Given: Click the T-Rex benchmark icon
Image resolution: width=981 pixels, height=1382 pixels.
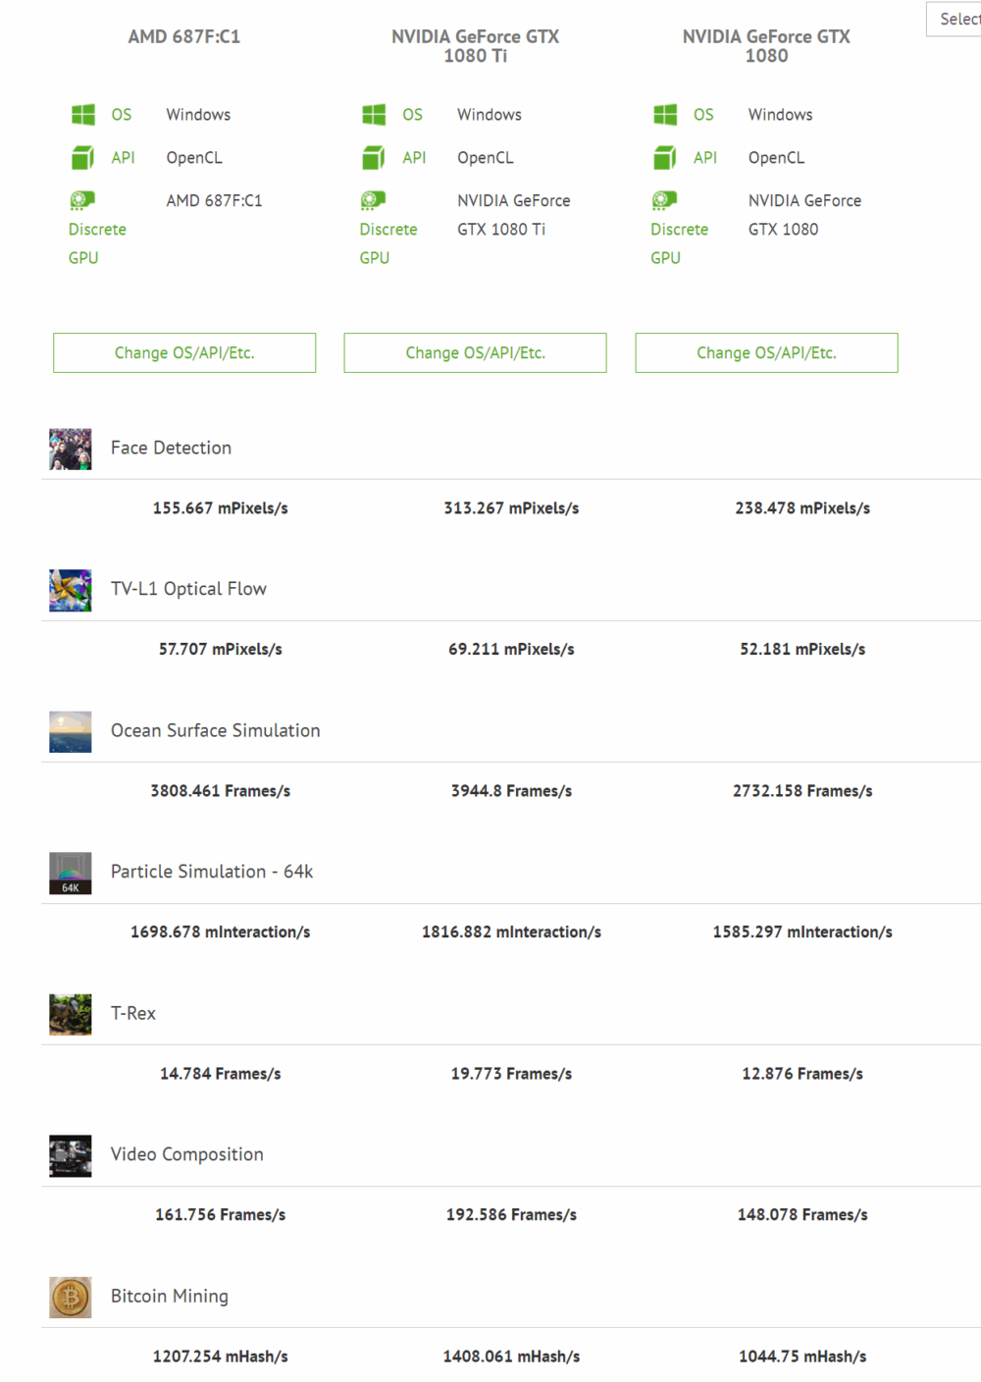Looking at the screenshot, I should click(70, 1014).
